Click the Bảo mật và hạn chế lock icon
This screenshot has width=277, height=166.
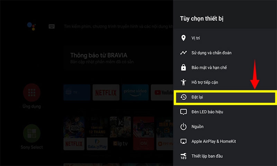184,67
